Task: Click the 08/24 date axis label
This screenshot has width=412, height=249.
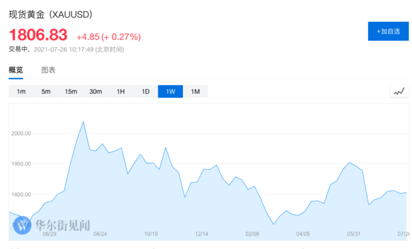Action: click(x=100, y=234)
